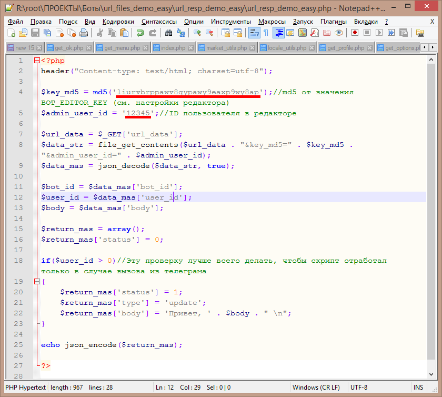Click the Print document icon
The image size is (442, 397).
[x=84, y=33]
